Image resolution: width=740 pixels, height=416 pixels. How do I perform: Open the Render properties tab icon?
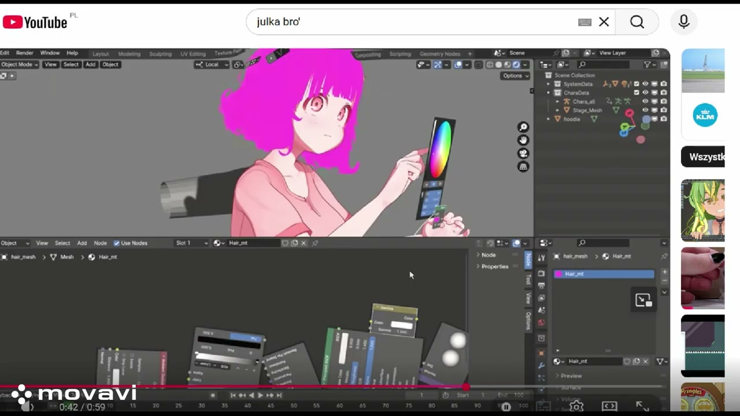[x=541, y=273]
